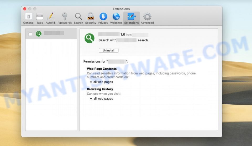Viewport: 252px width, 146px height.
Task: Enable the extension checkbox in the sidebar
Action: pyautogui.click(x=30, y=34)
